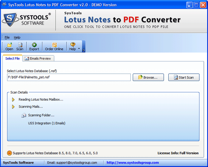Image resolution: width=208 pixels, height=167 pixels.
Task: Click the Scan Details group label
Action: tap(19, 92)
